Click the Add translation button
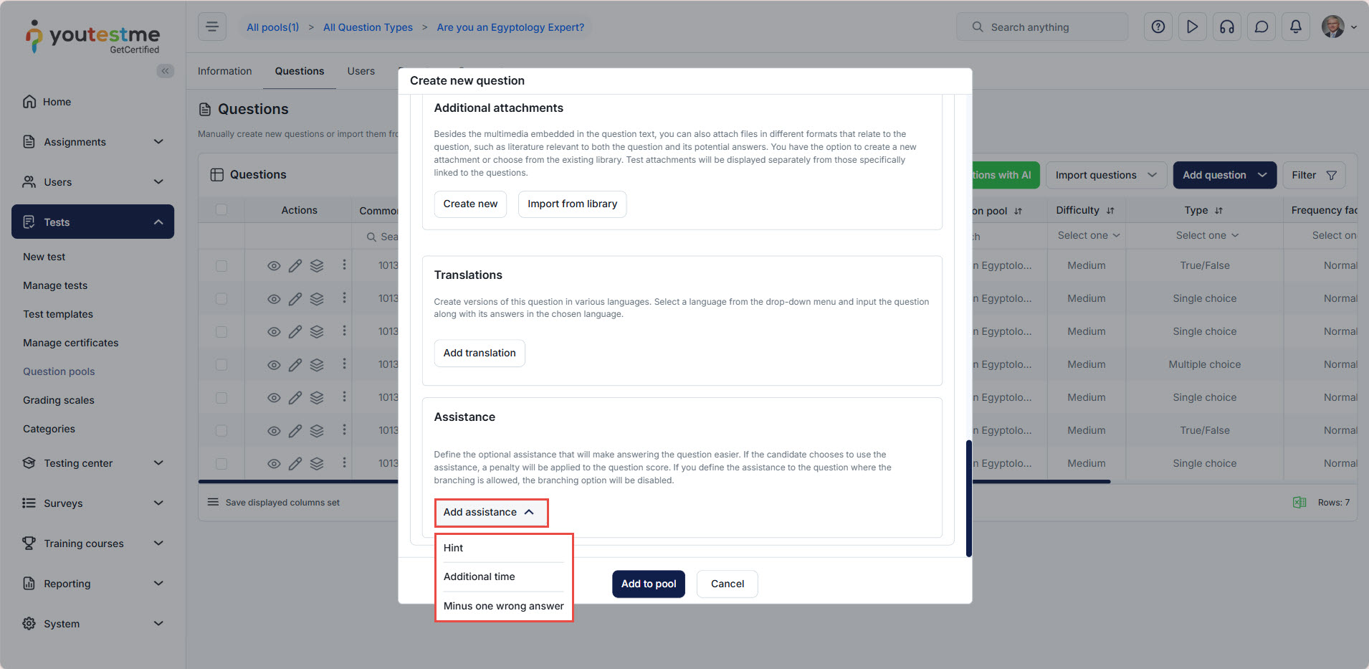The image size is (1369, 669). (479, 353)
